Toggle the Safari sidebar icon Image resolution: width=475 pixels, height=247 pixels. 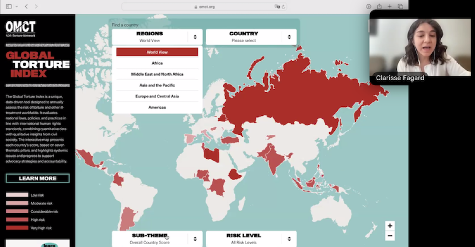pyautogui.click(x=9, y=6)
